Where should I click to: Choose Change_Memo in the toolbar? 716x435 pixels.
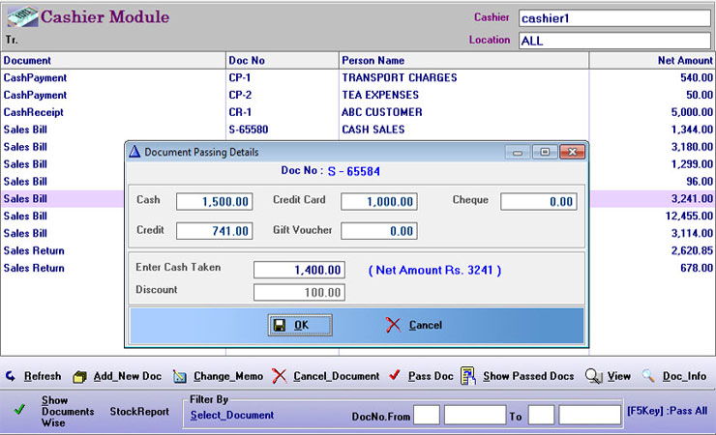click(228, 376)
